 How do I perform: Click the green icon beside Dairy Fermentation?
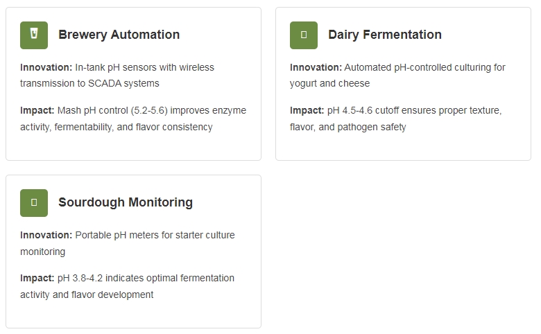click(x=304, y=35)
